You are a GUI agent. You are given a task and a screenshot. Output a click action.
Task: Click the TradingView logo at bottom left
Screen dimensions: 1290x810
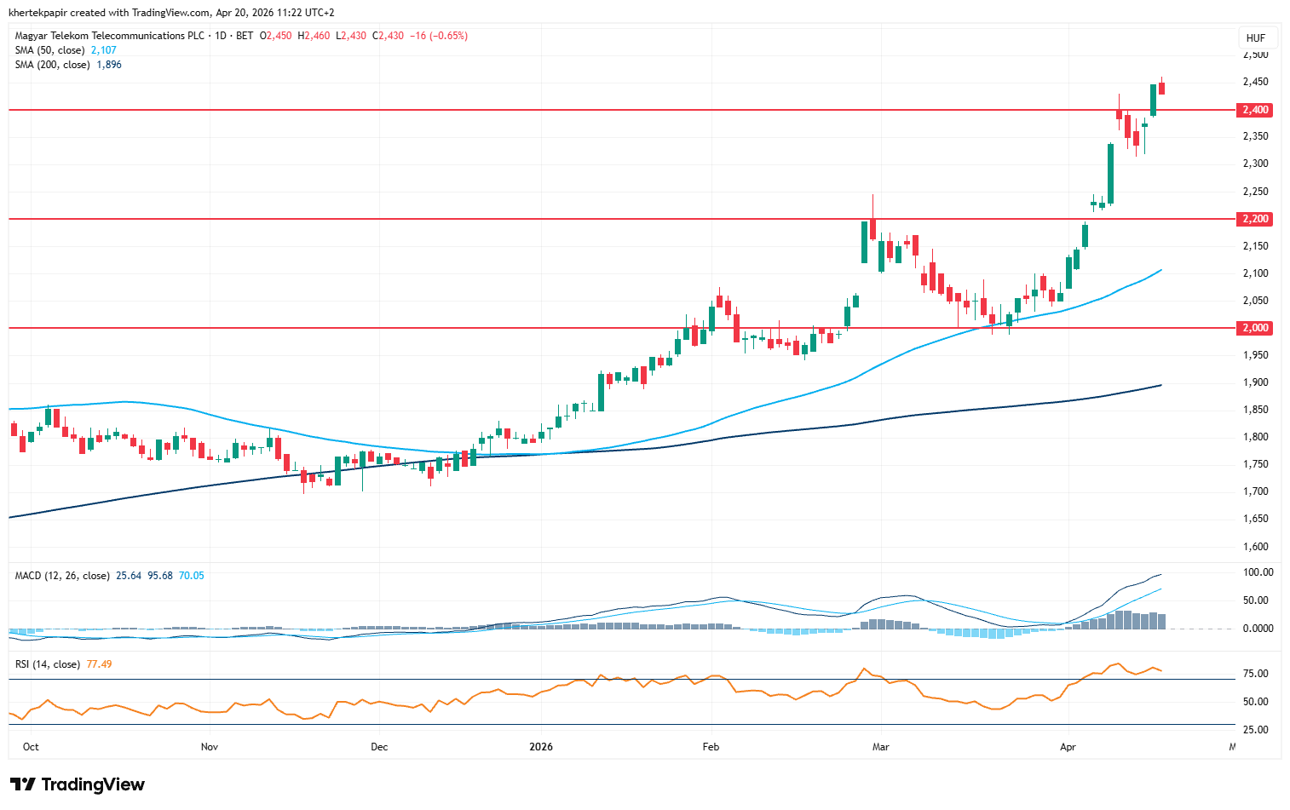coord(78,784)
